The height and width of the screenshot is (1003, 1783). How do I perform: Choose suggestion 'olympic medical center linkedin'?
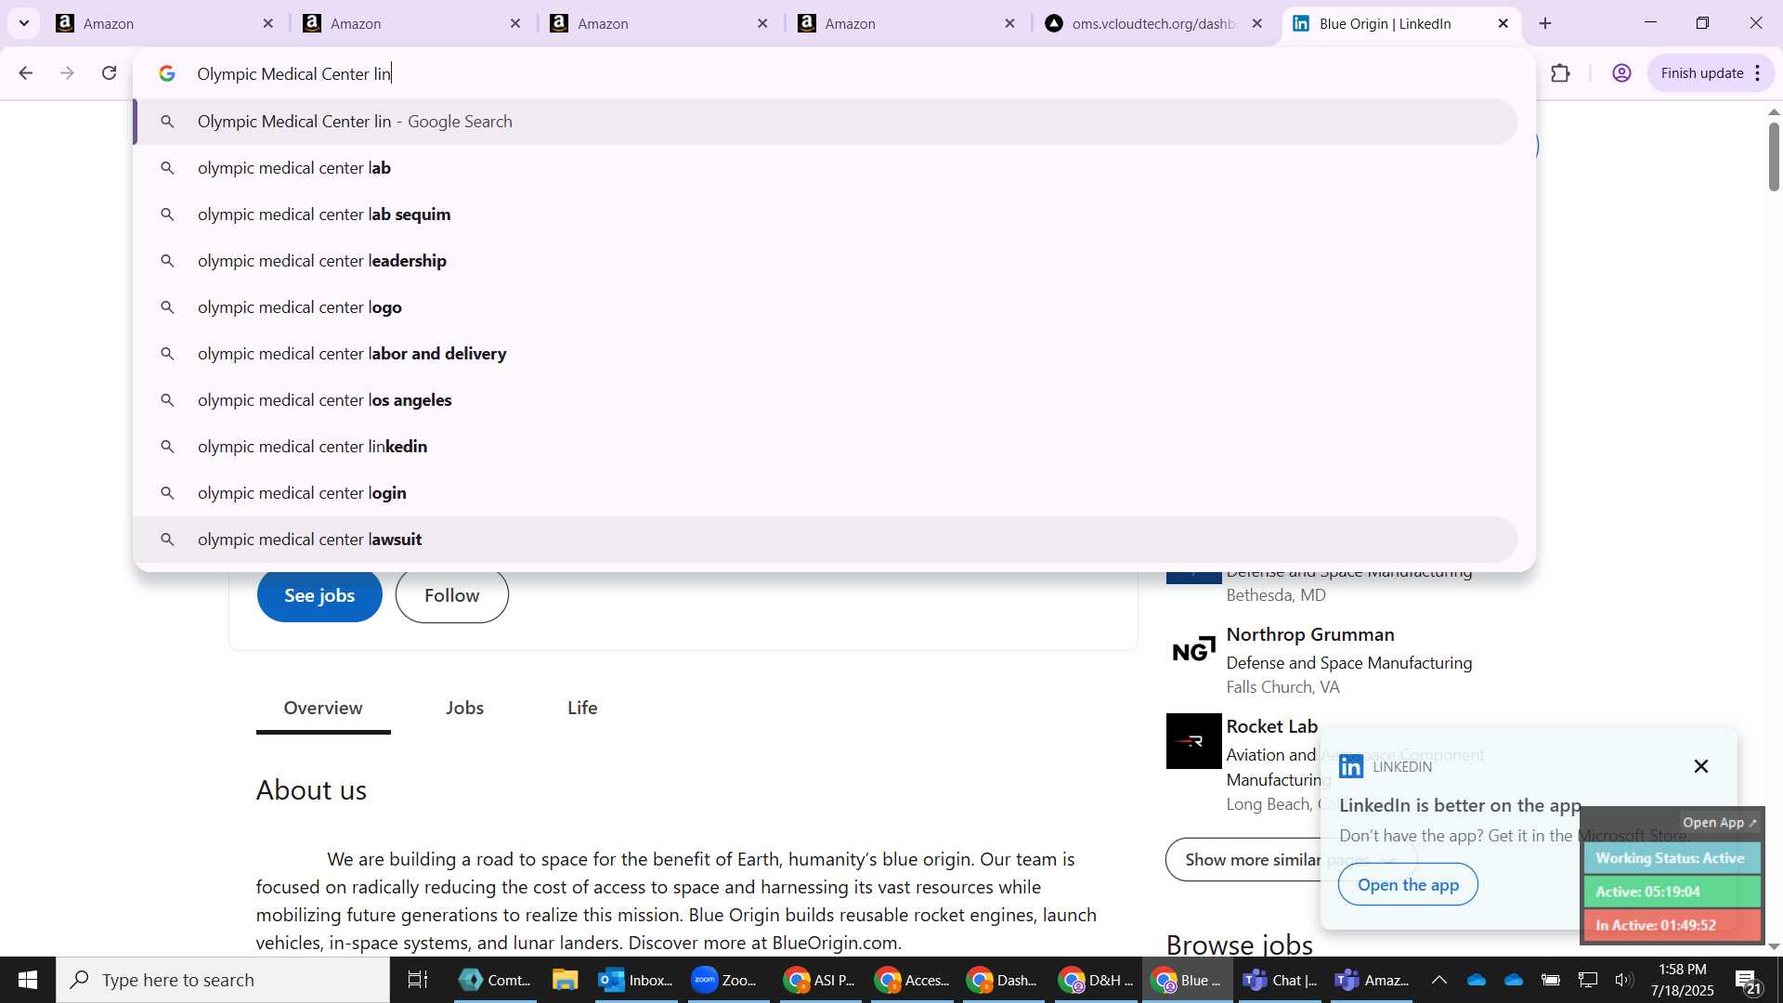pyautogui.click(x=826, y=447)
